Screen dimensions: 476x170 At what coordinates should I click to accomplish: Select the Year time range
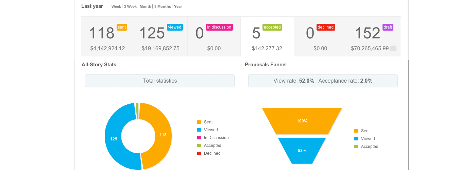click(178, 6)
